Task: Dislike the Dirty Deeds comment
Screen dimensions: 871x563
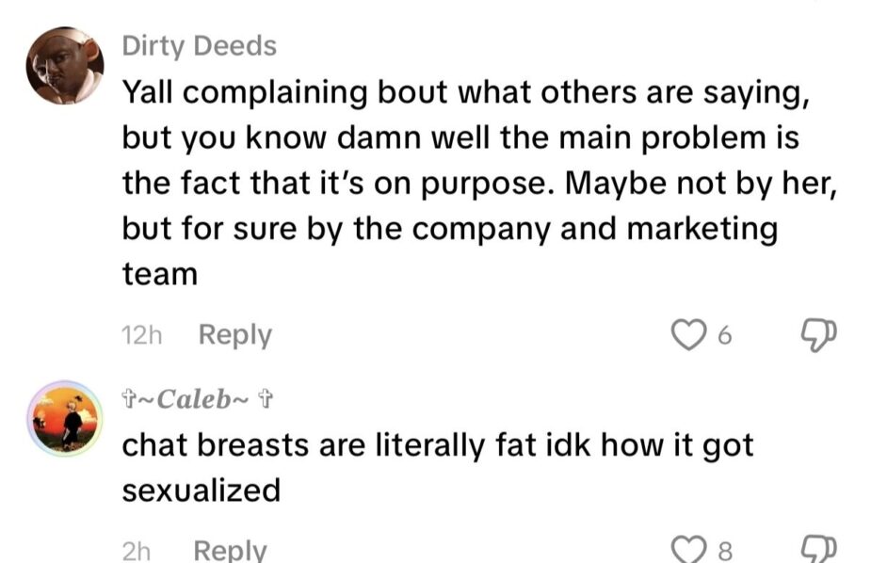Action: [818, 335]
